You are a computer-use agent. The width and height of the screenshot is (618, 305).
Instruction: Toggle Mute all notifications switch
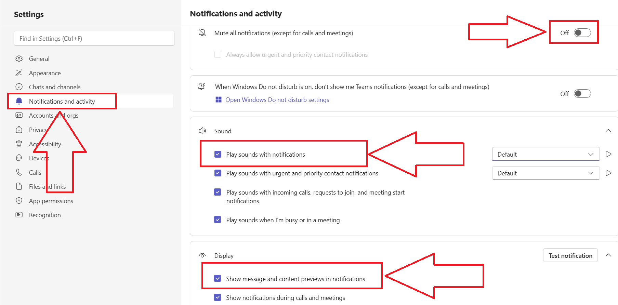point(582,33)
